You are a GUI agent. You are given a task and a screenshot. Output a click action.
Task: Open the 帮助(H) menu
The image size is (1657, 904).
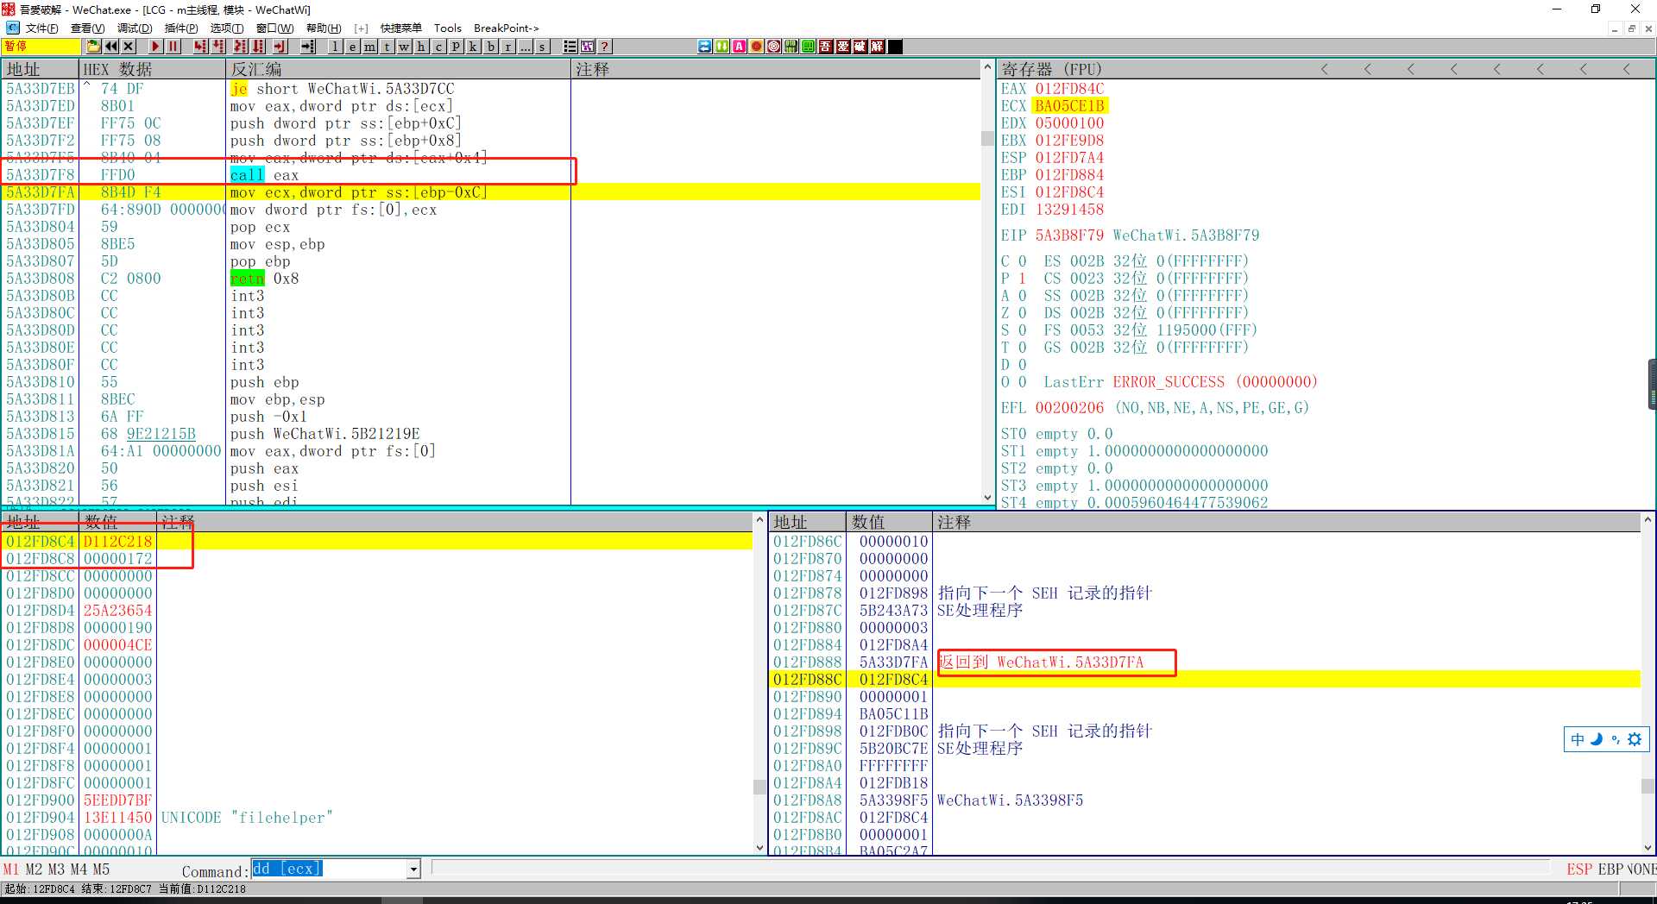(324, 28)
